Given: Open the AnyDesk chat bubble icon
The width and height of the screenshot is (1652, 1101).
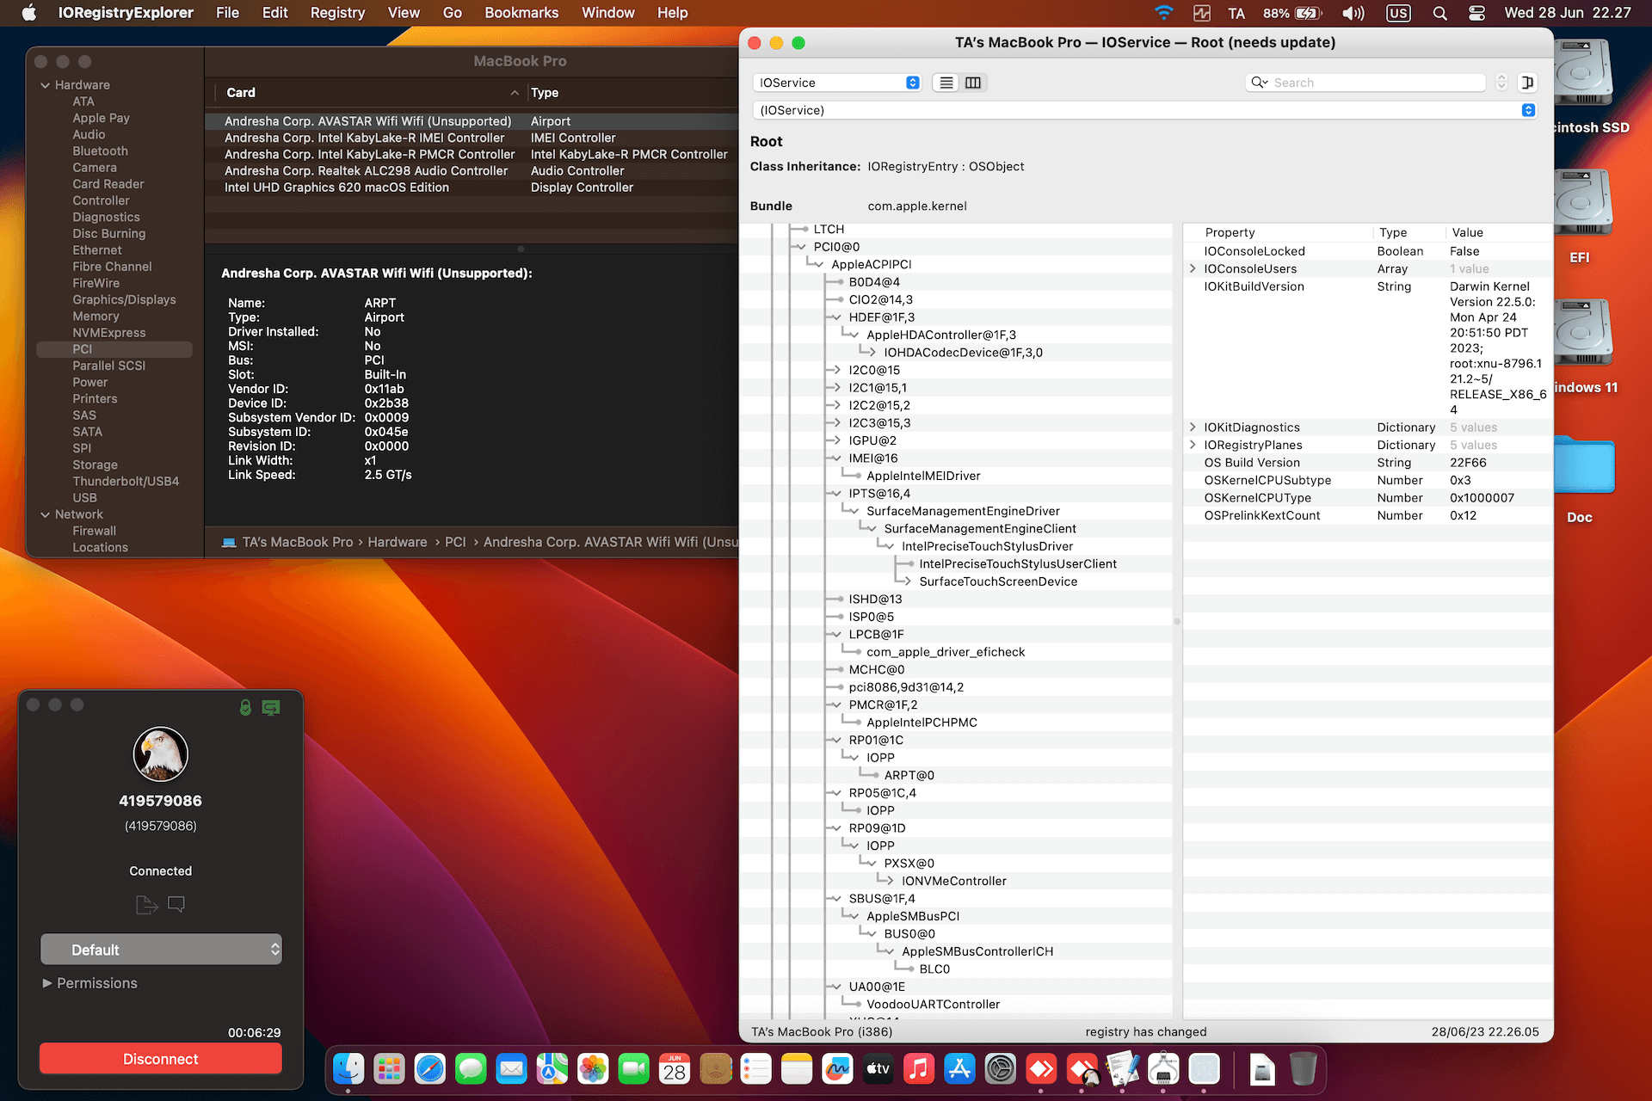Looking at the screenshot, I should 176,904.
